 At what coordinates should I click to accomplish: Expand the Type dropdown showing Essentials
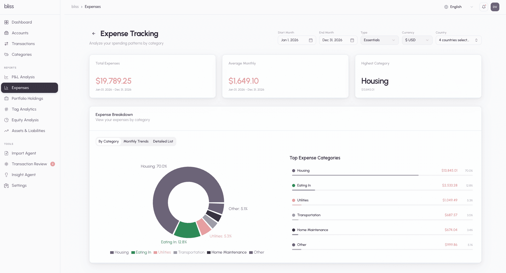click(x=379, y=40)
